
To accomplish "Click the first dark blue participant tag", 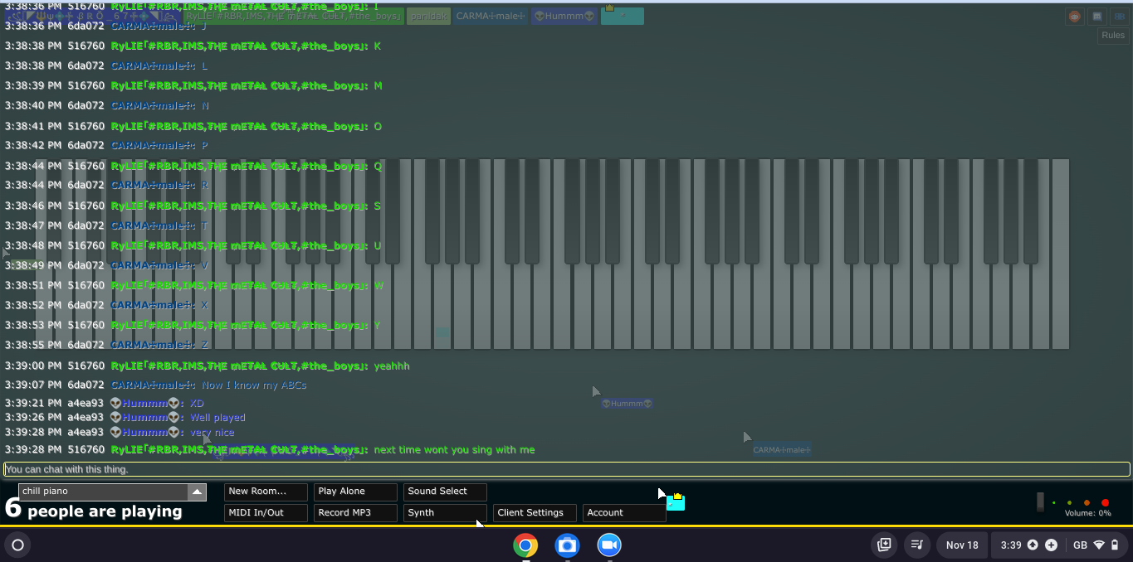I will click(92, 16).
